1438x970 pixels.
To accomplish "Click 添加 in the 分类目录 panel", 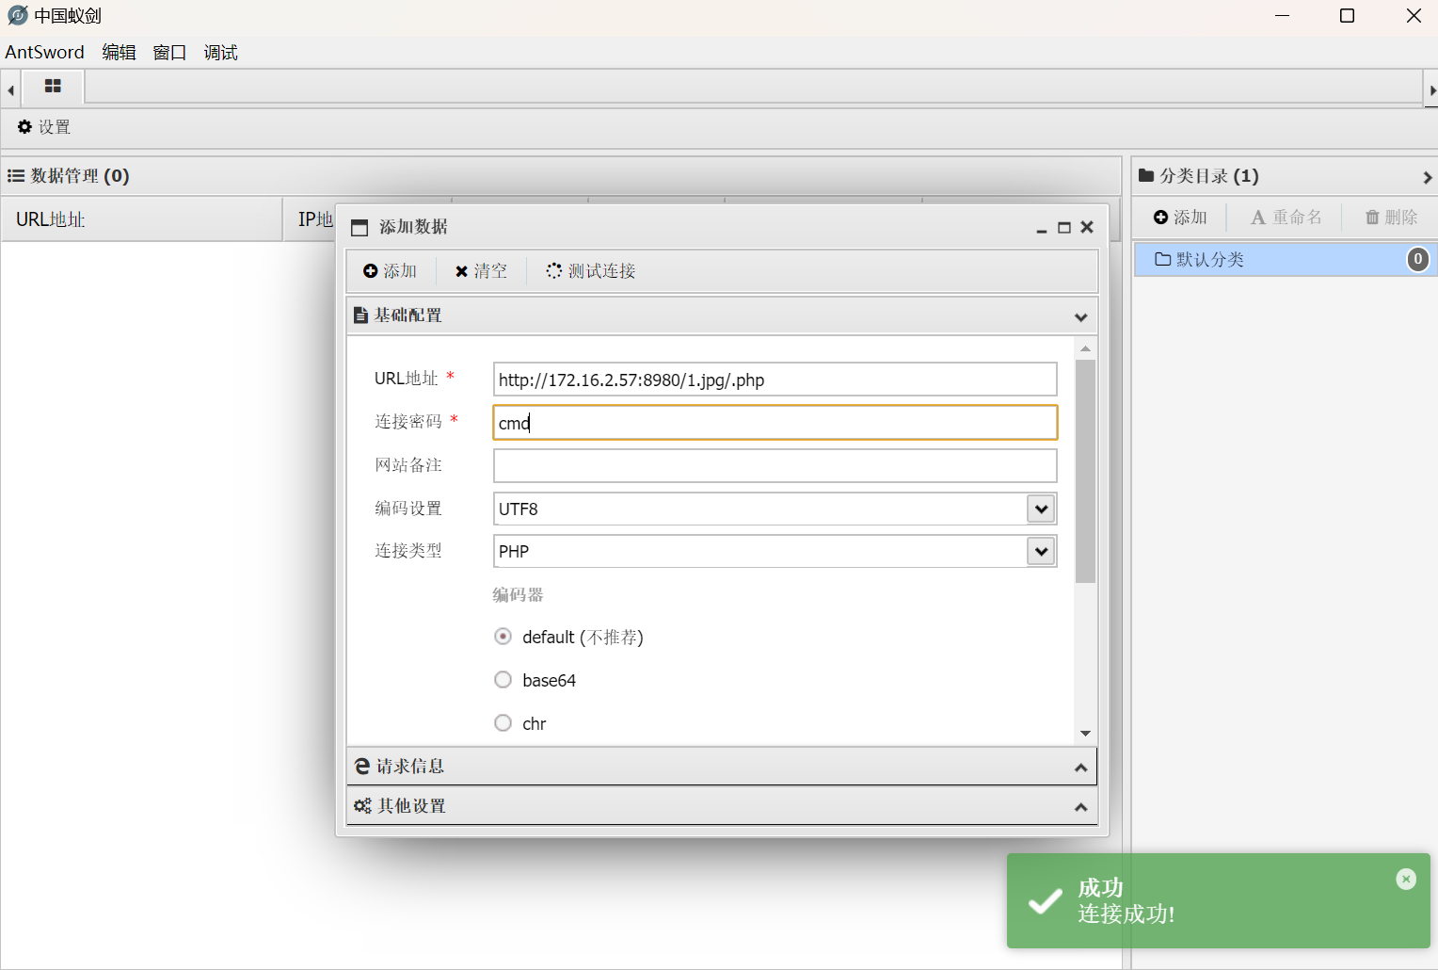I will 1180,218.
